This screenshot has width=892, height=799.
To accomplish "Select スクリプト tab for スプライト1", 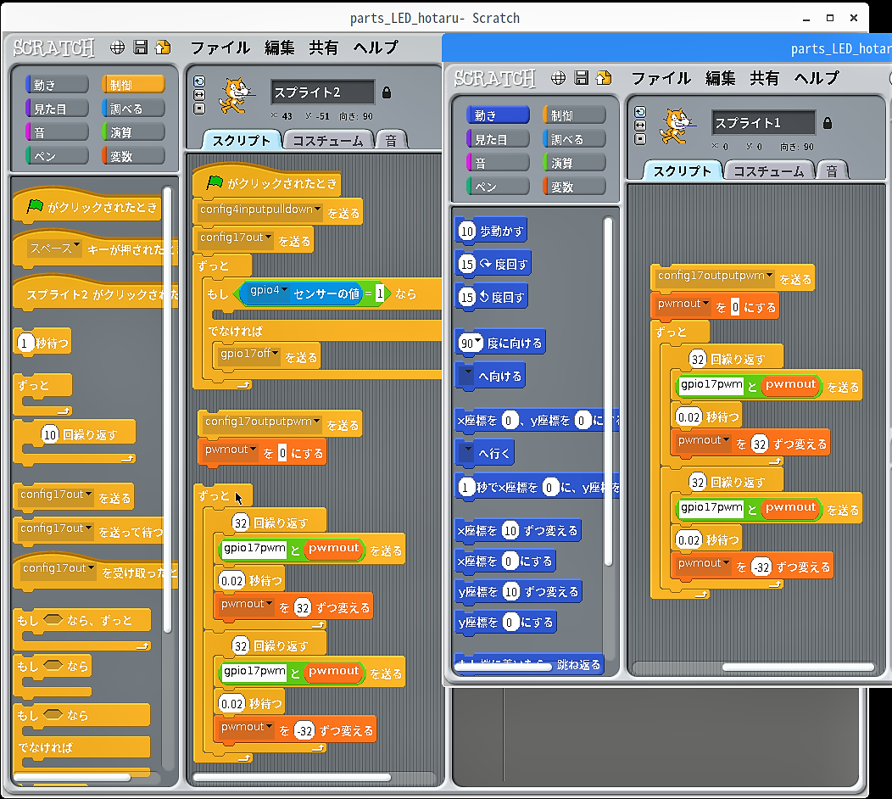I will pos(682,171).
